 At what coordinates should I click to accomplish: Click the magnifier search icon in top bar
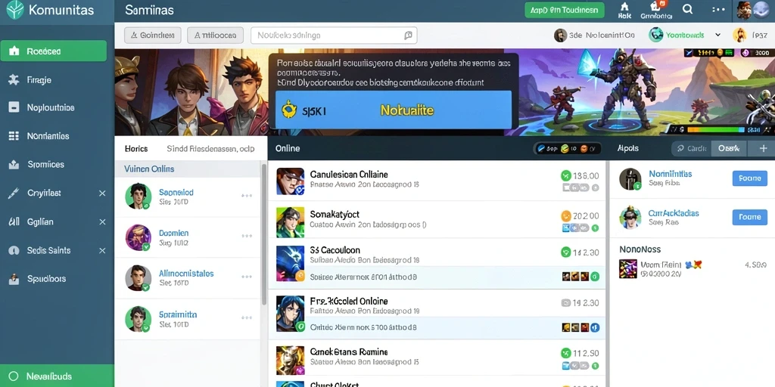point(687,9)
